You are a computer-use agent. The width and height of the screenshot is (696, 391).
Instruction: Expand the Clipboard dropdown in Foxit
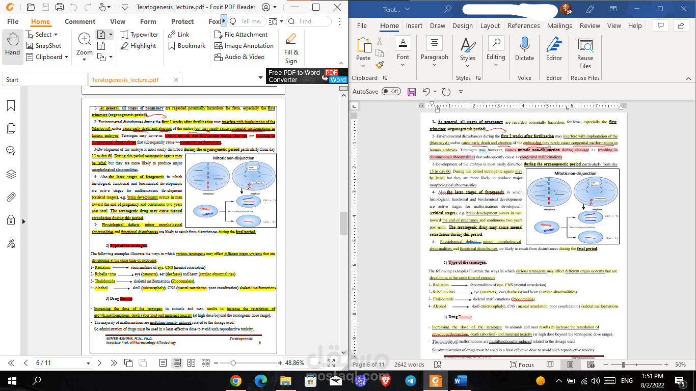point(66,57)
